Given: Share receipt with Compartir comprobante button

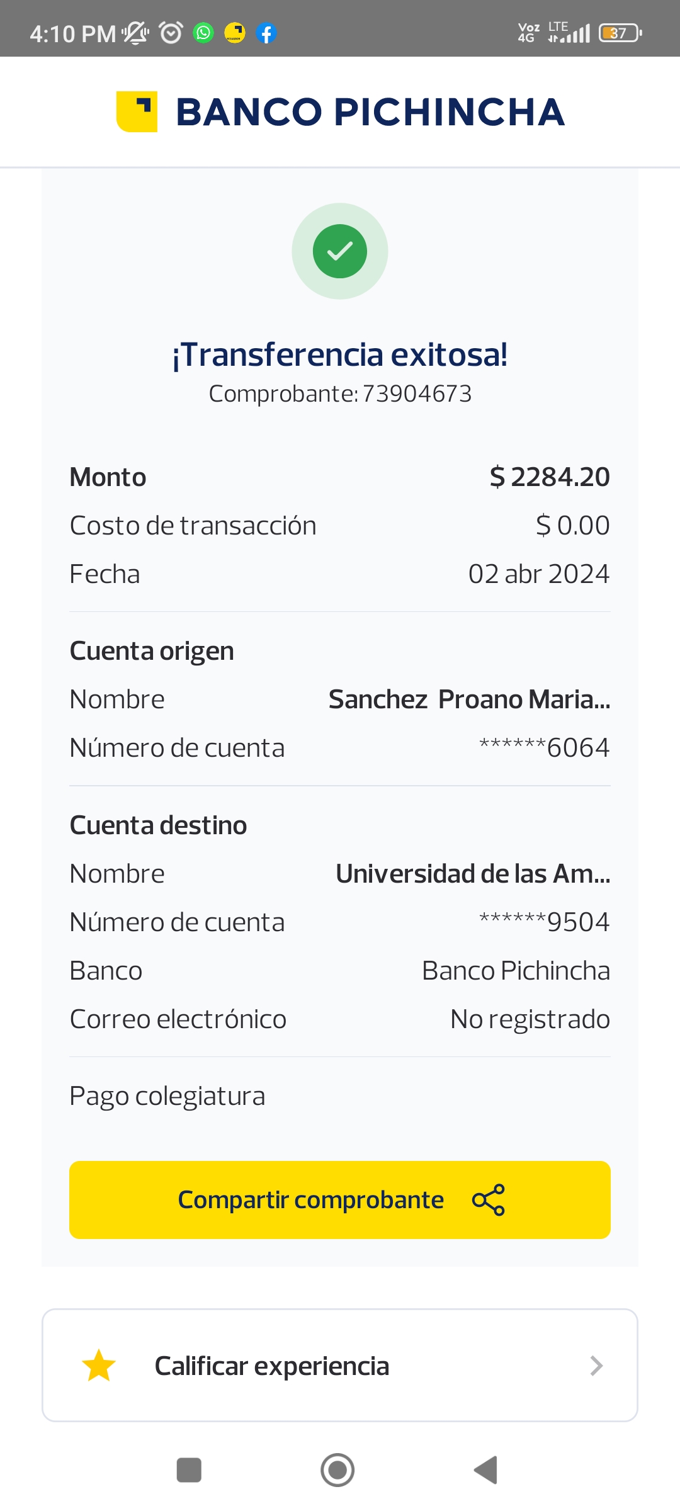Looking at the screenshot, I should click(x=311, y=1200).
